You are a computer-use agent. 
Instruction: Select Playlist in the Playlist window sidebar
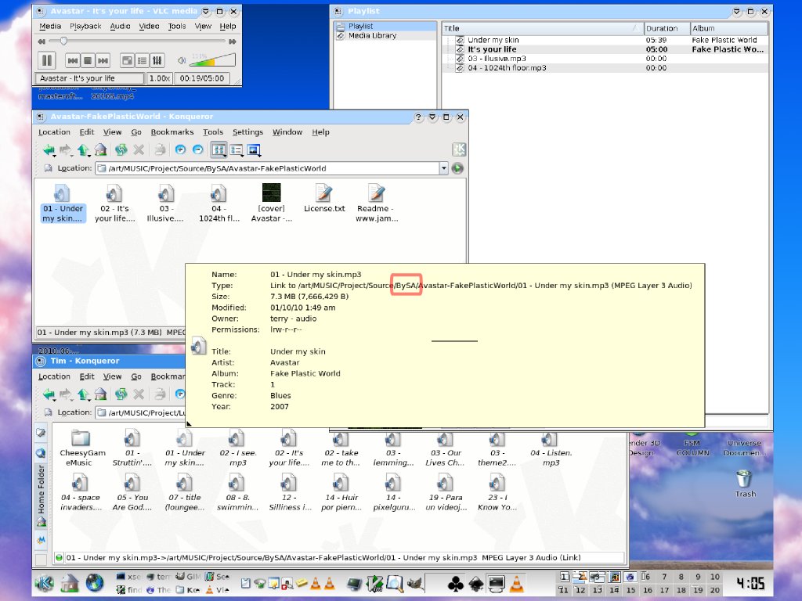[x=385, y=26]
